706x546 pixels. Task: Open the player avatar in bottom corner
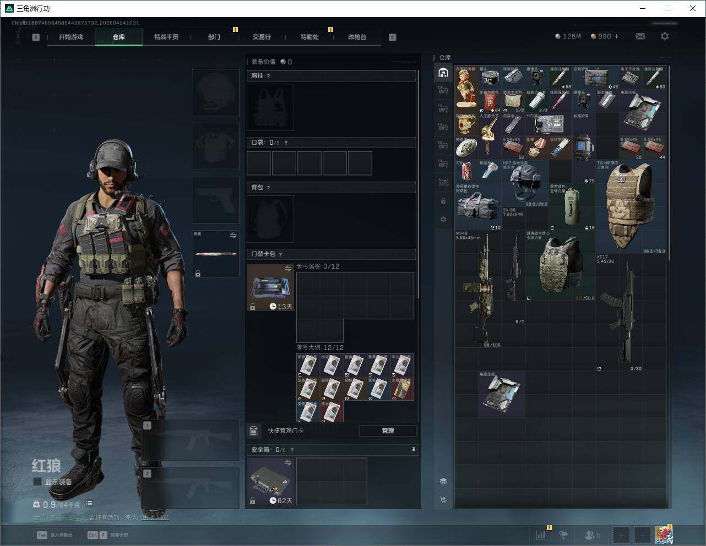(664, 535)
